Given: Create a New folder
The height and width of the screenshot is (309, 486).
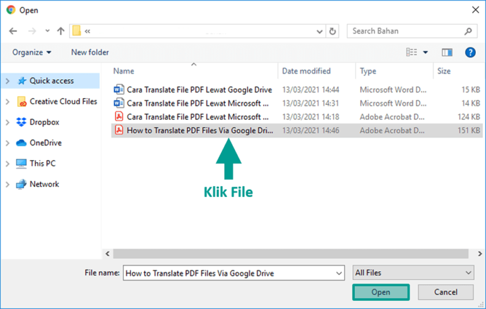Looking at the screenshot, I should click(x=90, y=52).
